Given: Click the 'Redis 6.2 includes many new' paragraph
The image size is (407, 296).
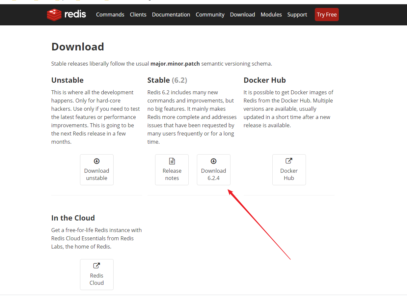Looking at the screenshot, I should click(192, 117).
